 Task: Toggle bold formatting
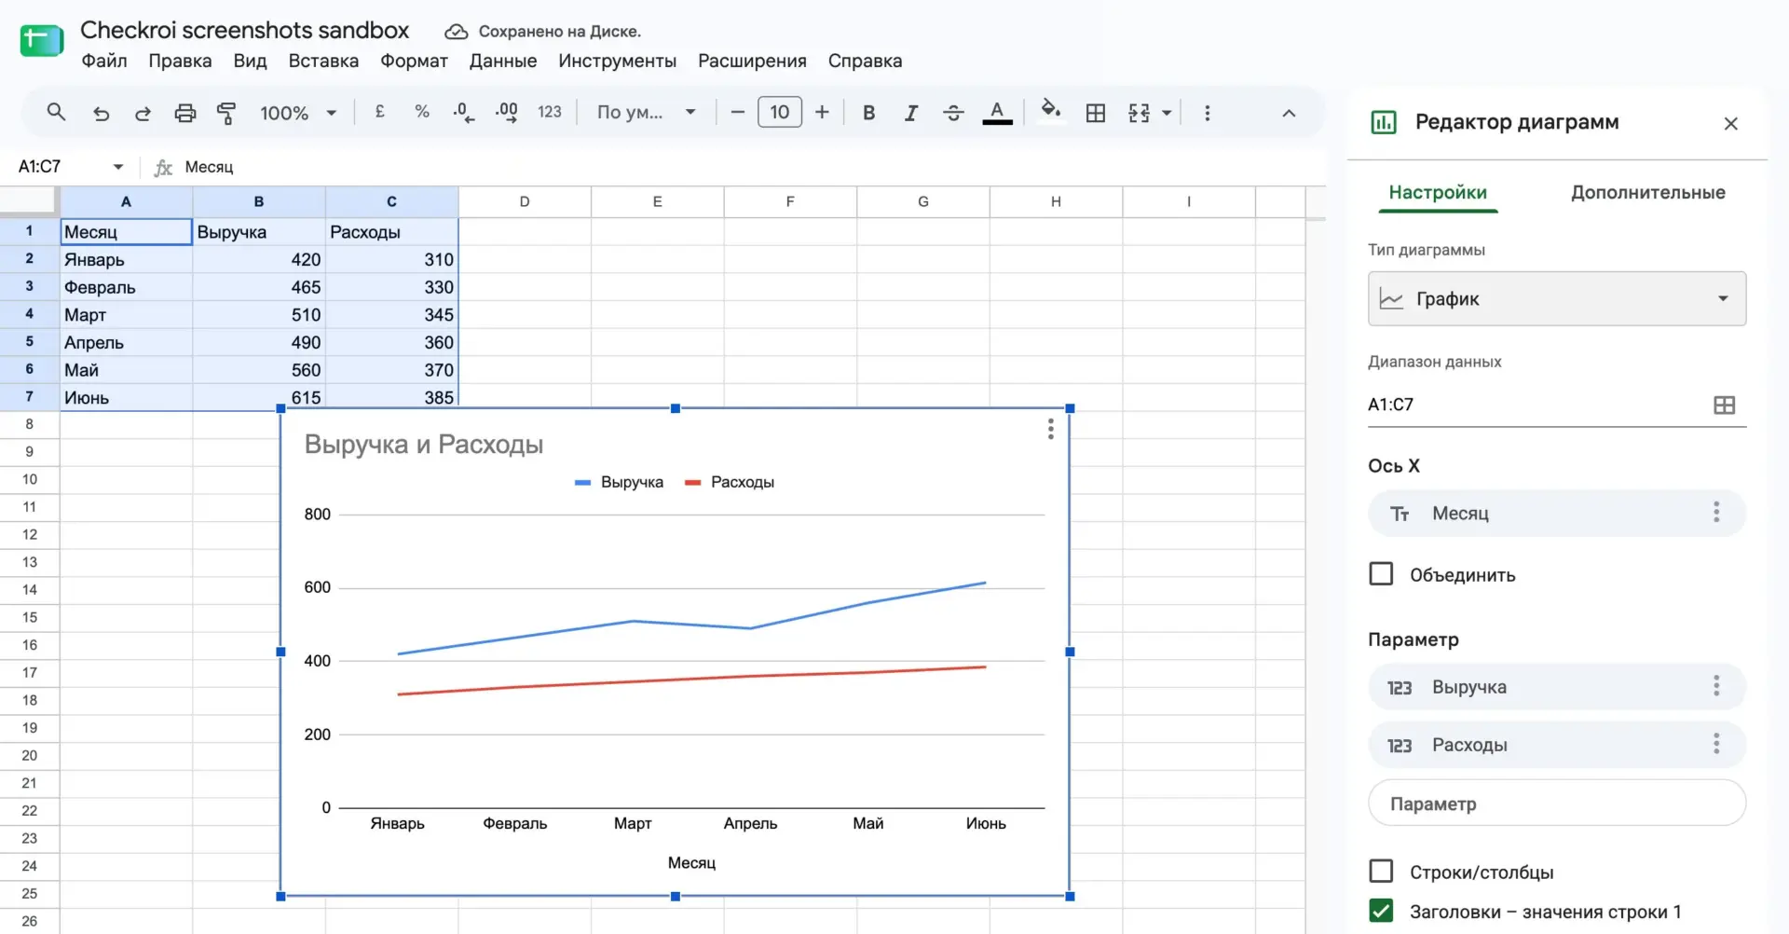pos(868,113)
